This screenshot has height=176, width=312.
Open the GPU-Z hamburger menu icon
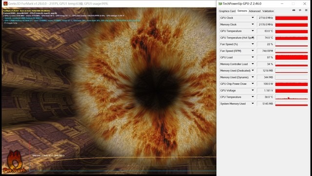click(306, 10)
